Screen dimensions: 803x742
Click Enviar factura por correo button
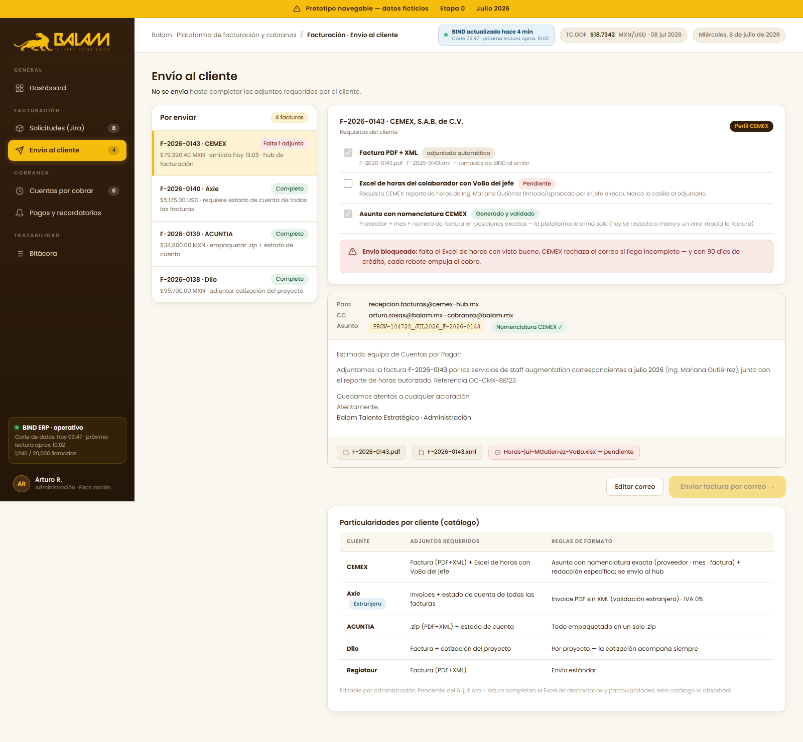[x=727, y=487]
